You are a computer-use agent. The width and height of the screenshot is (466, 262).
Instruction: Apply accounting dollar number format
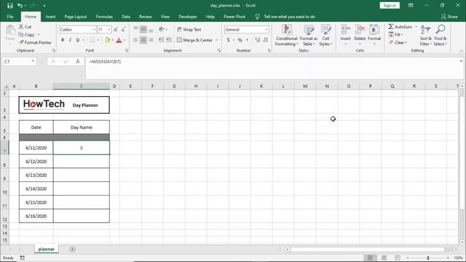pyautogui.click(x=228, y=40)
